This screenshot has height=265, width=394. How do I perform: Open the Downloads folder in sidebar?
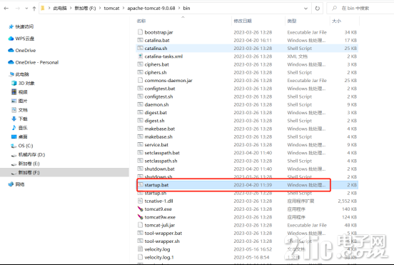(19, 119)
